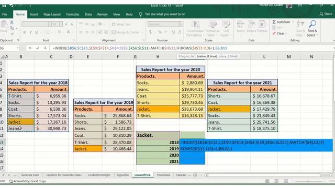Open the font size dropdown

[x=61, y=24]
